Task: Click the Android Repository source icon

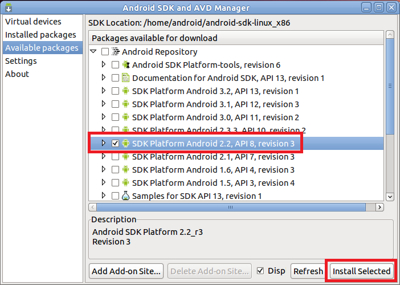Action: pos(116,51)
